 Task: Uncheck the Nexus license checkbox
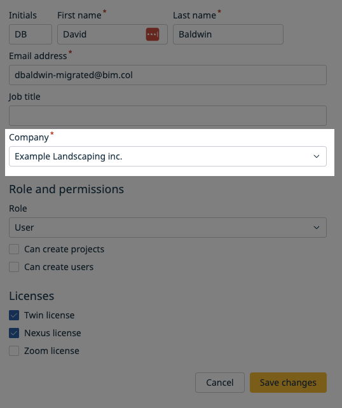pos(14,333)
